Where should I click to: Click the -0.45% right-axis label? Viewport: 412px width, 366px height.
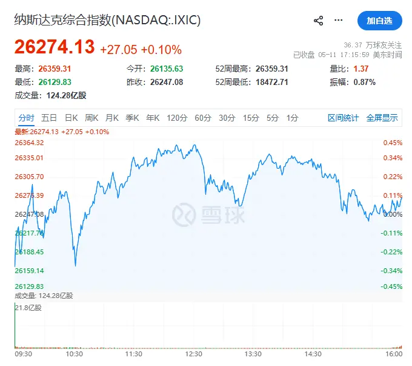(391, 286)
